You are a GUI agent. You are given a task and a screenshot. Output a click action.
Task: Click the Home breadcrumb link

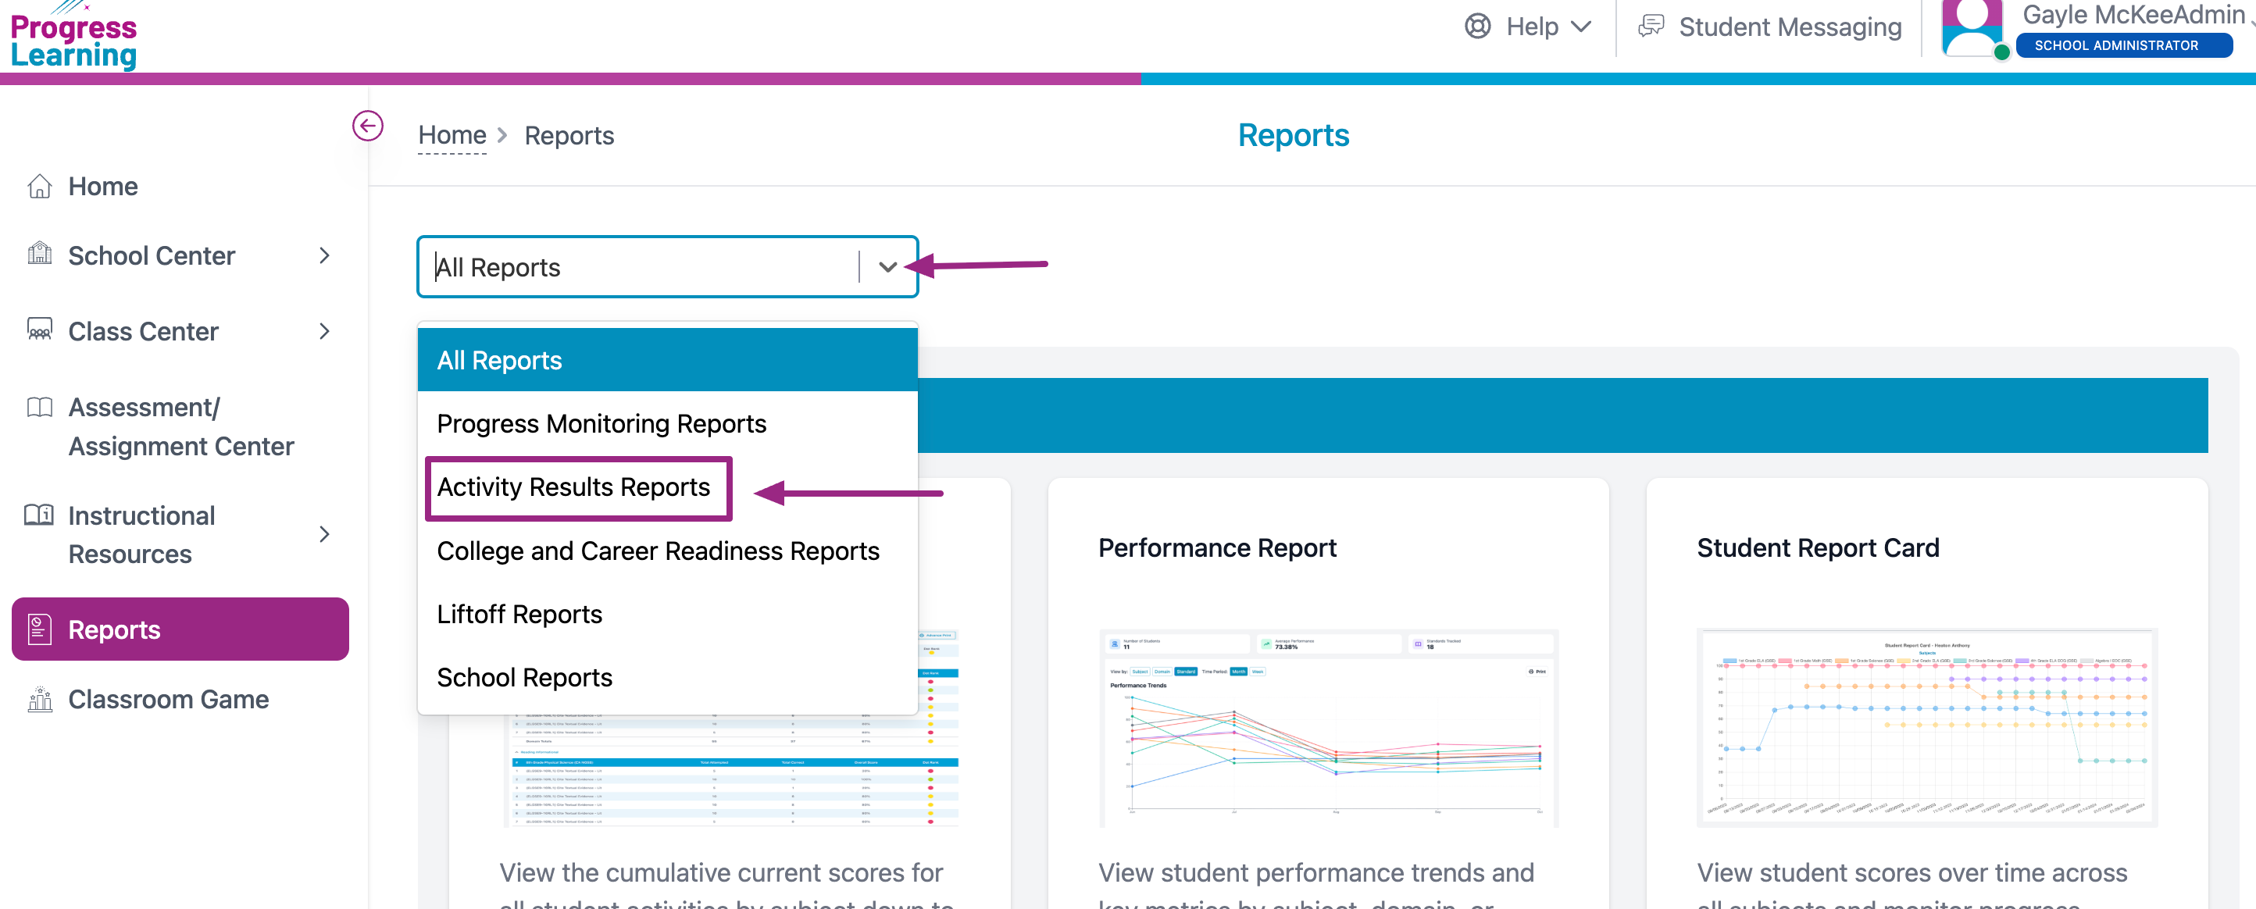[x=452, y=136]
